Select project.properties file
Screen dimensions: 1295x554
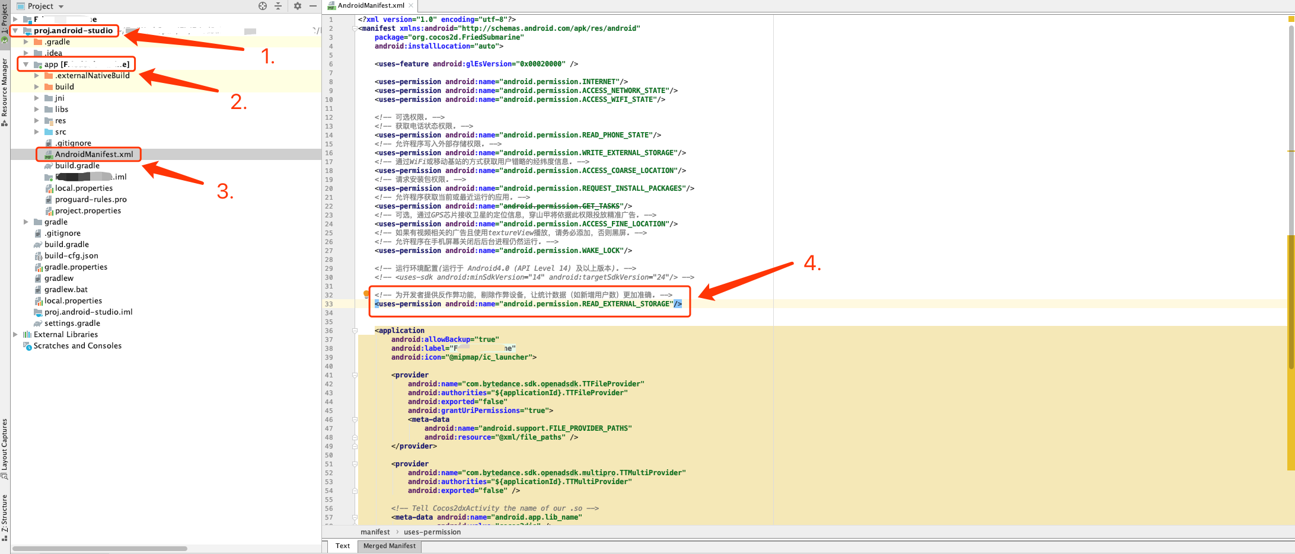pyautogui.click(x=88, y=210)
